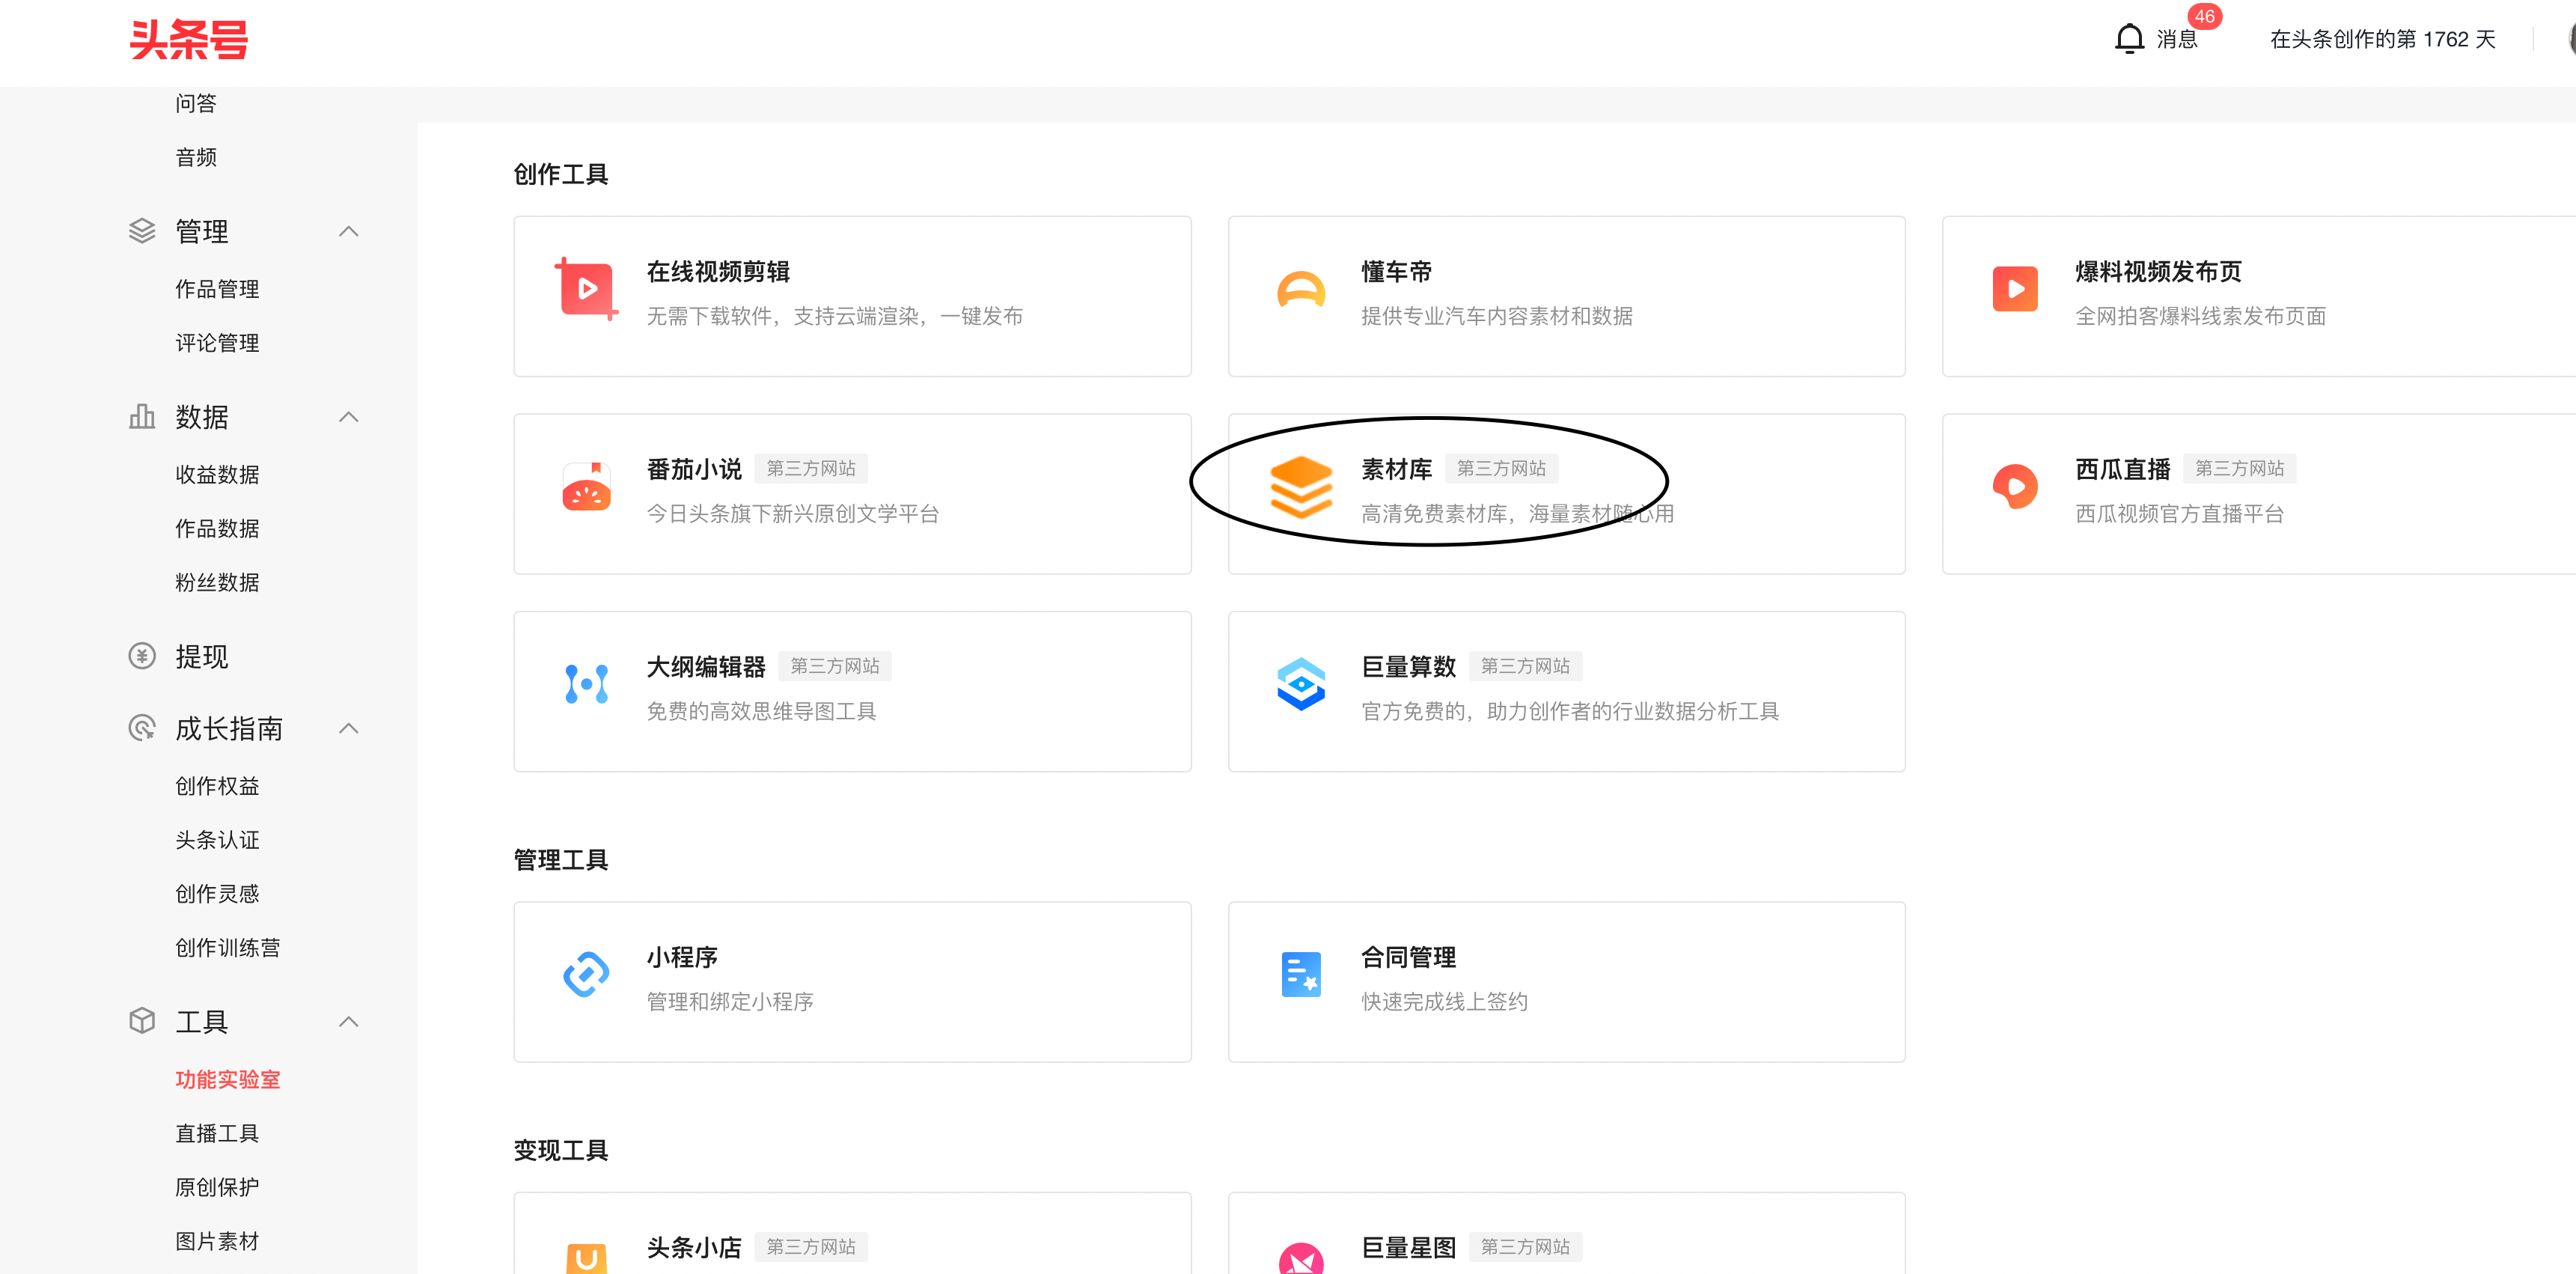2576x1274 pixels.
Task: Click the 大纲编辑器 blue mind-map icon
Action: 587,684
